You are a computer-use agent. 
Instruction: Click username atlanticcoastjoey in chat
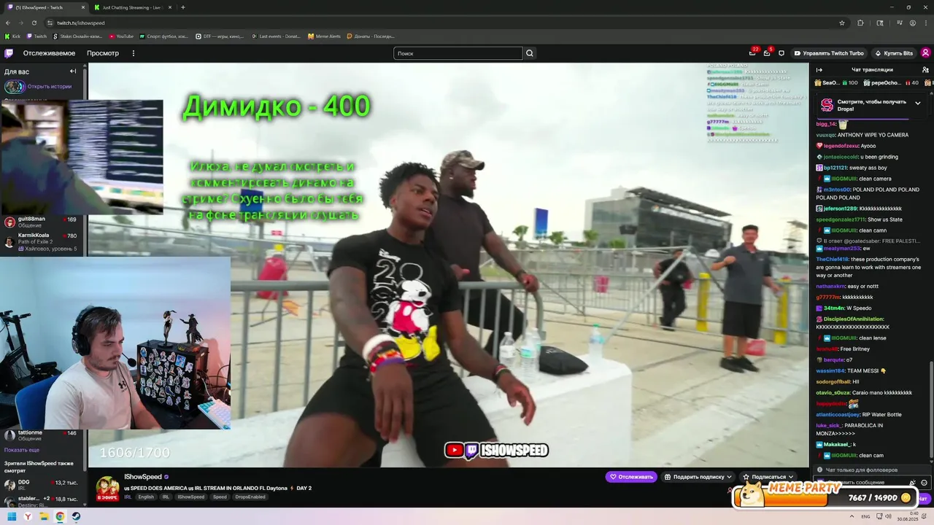(838, 414)
